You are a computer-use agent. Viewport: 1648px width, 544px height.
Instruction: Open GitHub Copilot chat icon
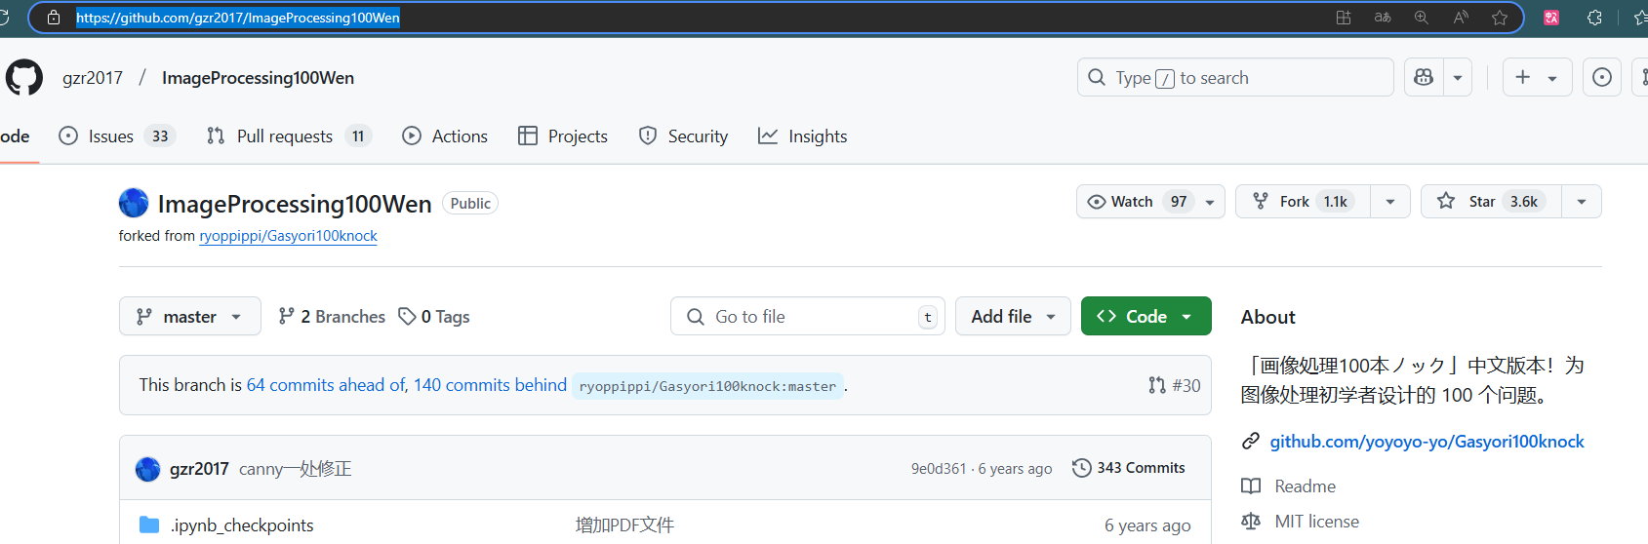point(1424,77)
